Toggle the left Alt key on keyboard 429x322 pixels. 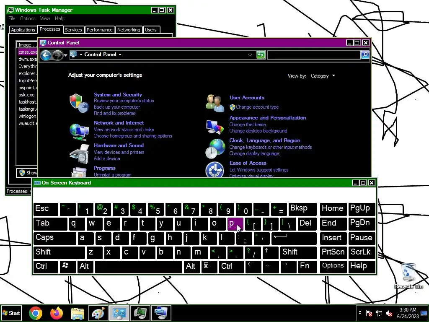coord(85,266)
